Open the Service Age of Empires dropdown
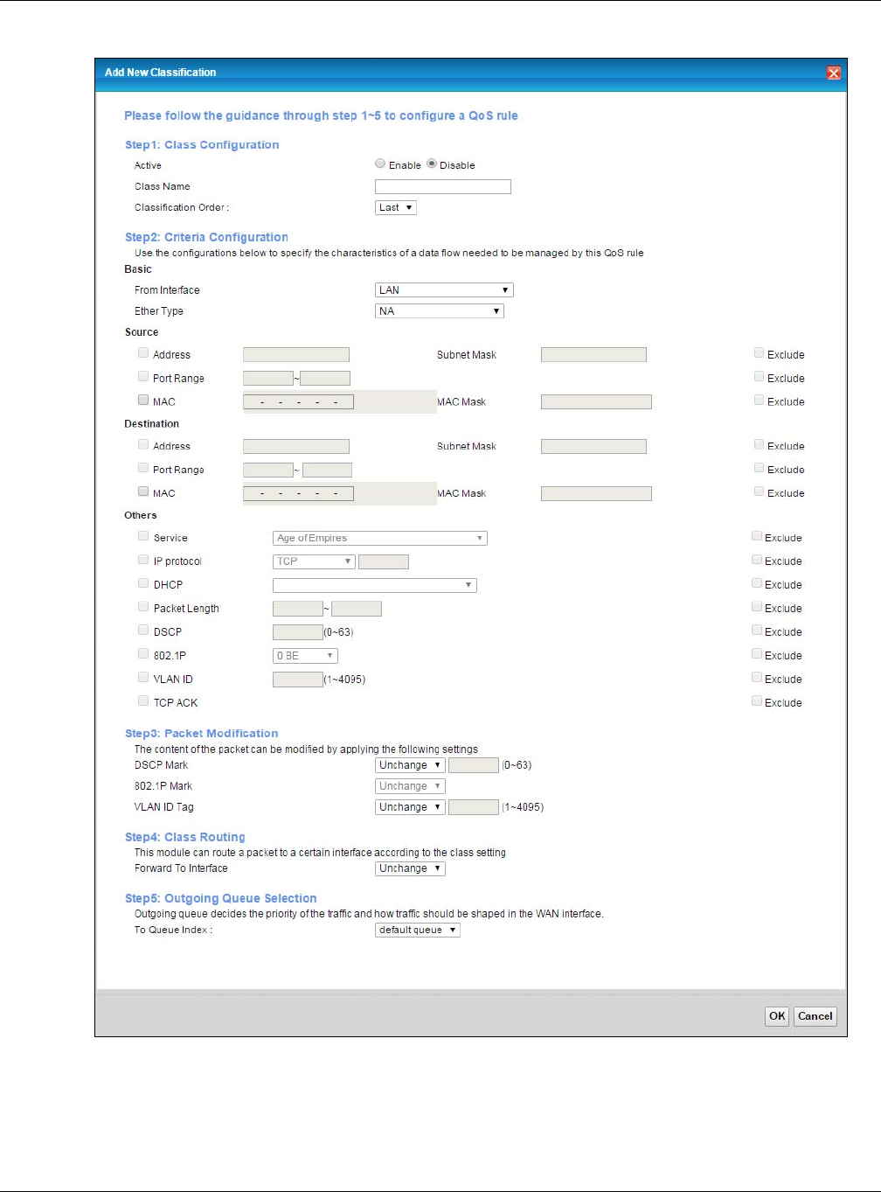The width and height of the screenshot is (881, 1192). pyautogui.click(x=380, y=539)
